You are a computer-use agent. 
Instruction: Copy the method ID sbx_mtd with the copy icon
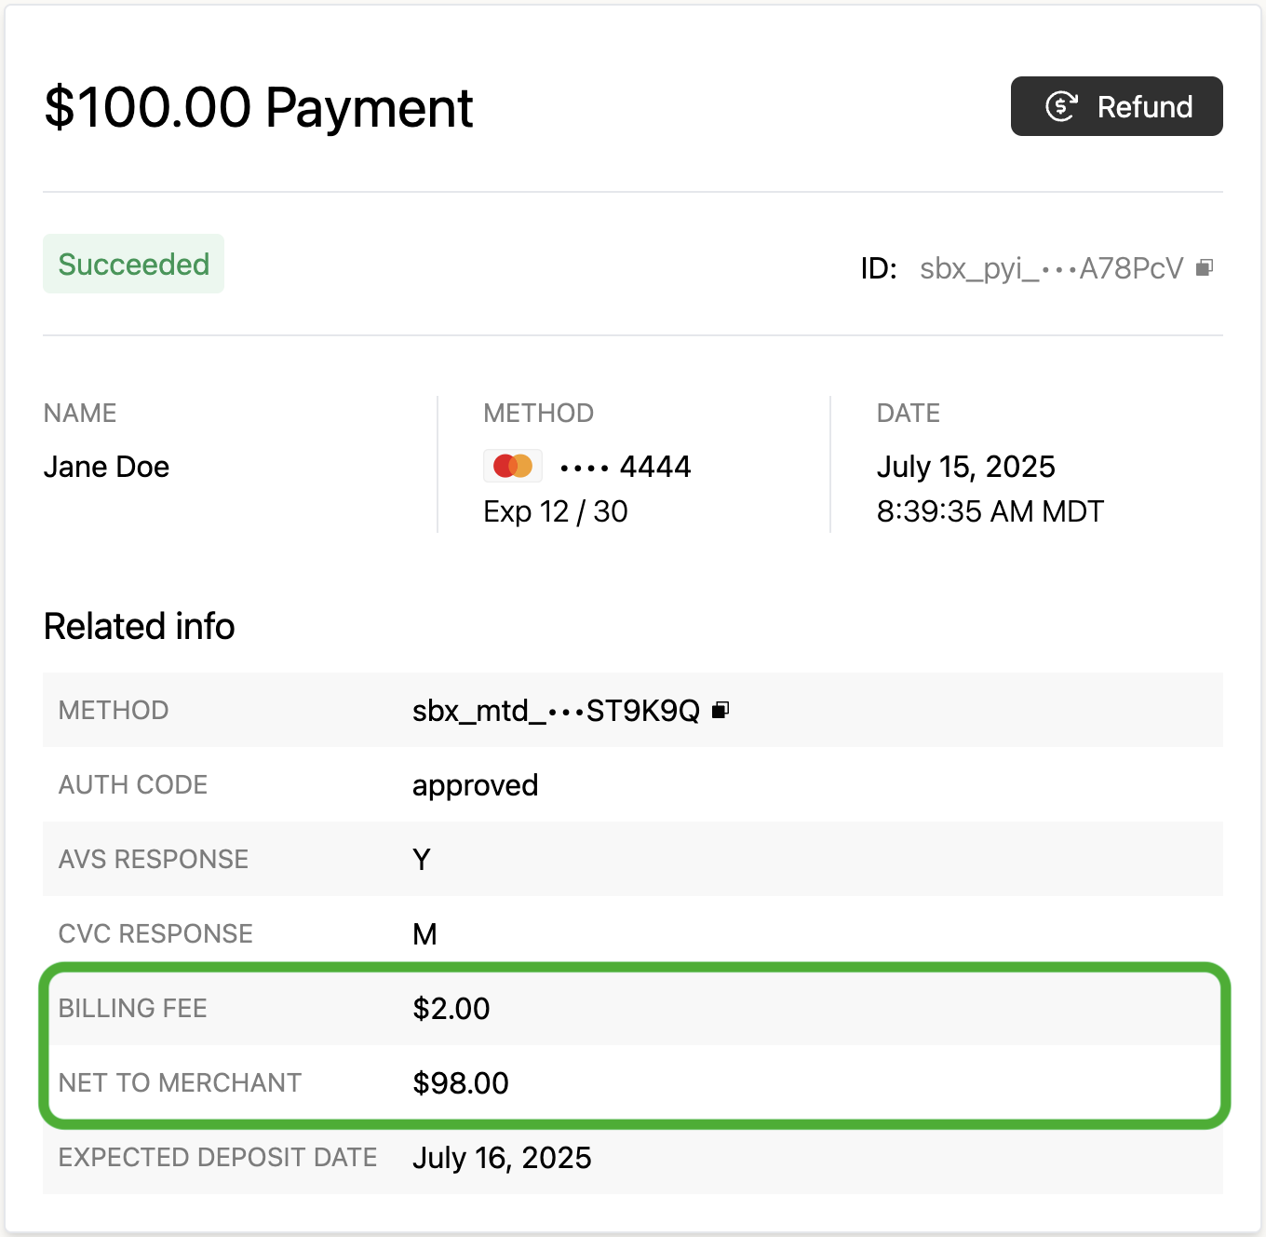(x=721, y=711)
